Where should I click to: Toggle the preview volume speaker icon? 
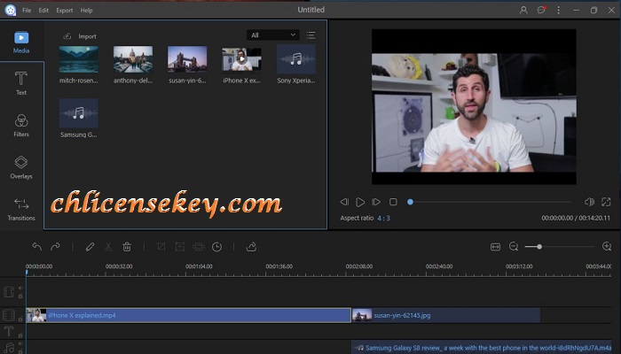click(x=589, y=202)
